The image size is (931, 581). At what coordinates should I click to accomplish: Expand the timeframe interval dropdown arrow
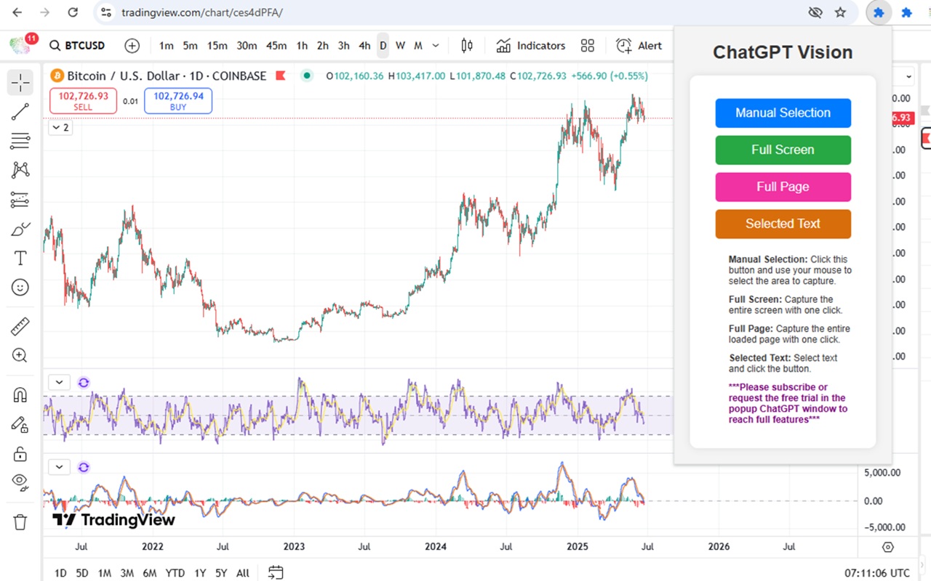[x=436, y=46]
